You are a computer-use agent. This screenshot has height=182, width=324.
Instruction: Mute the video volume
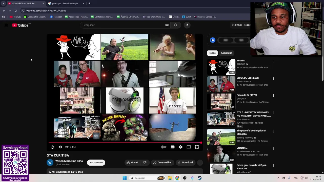click(x=60, y=147)
